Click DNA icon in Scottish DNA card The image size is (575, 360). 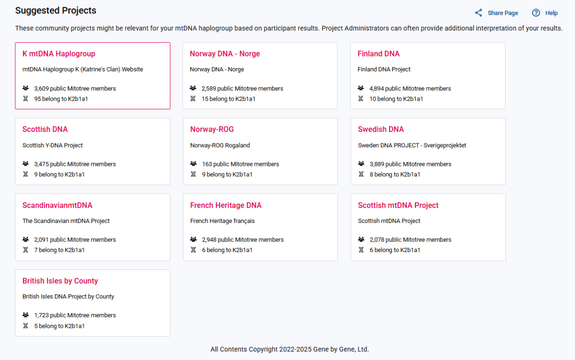point(26,174)
